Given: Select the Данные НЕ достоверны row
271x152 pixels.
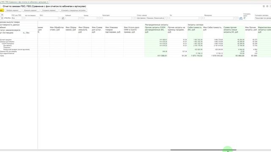Looking at the screenshot, I should (x=8, y=52).
